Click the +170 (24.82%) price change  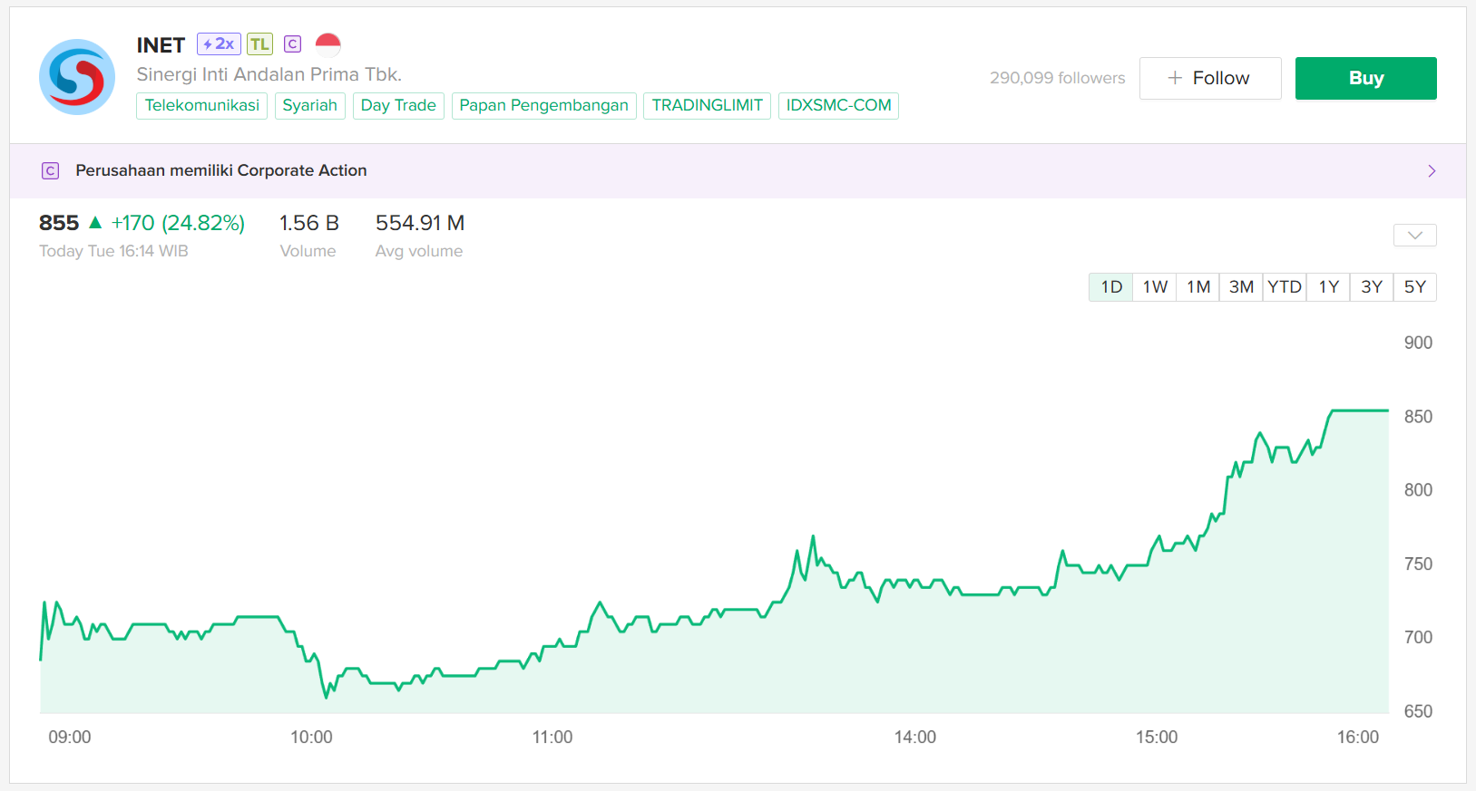[178, 223]
